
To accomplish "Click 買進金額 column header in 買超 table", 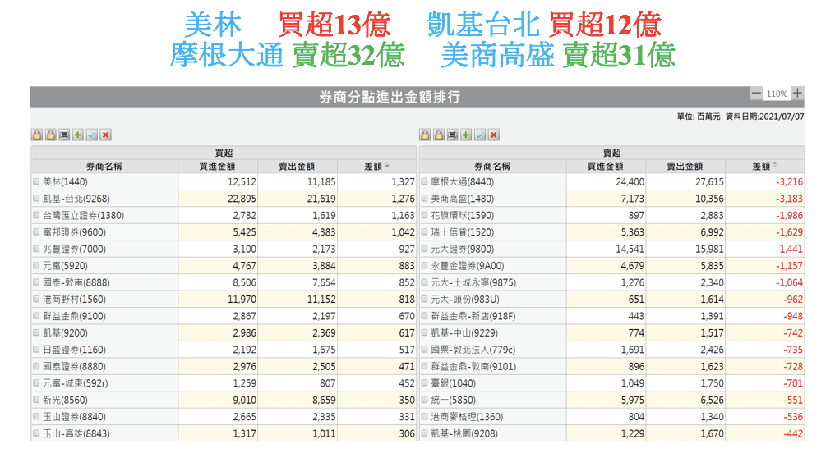I will pyautogui.click(x=217, y=166).
